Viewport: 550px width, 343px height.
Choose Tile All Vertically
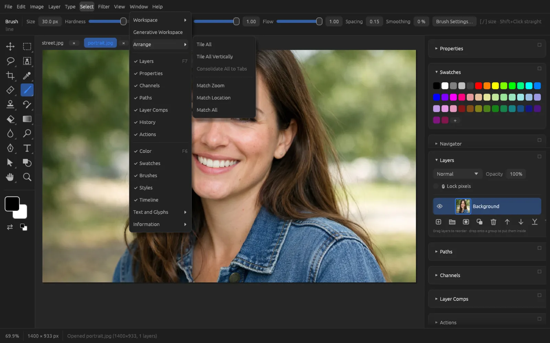(224, 57)
